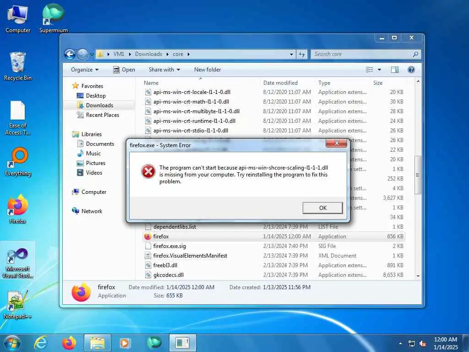This screenshot has height=352, width=469.
Task: Open Videos library
Action: [x=94, y=173]
